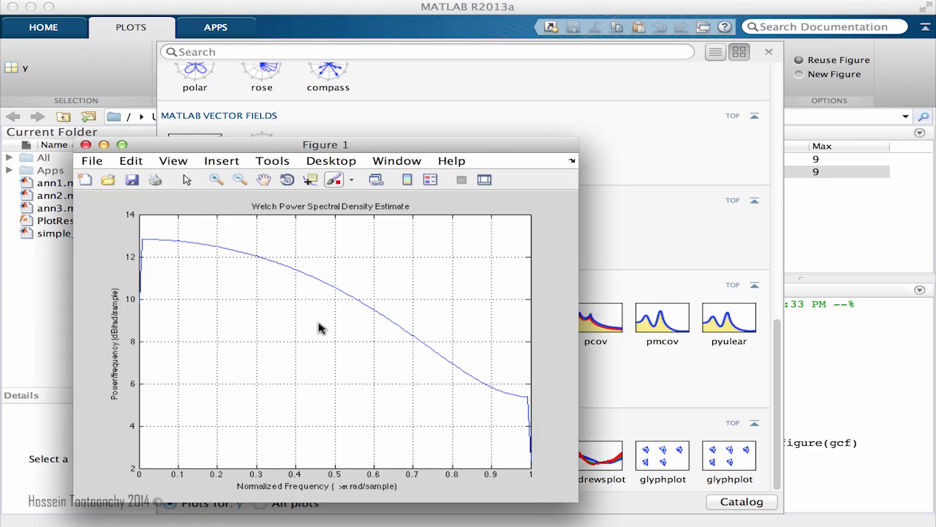Activate the Zoom In tool
The height and width of the screenshot is (527, 936).
coord(216,179)
